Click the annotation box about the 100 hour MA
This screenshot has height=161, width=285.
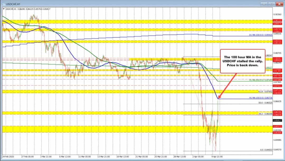click(243, 61)
